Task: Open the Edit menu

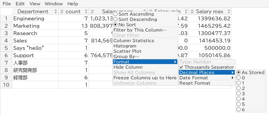Action: 20,4
